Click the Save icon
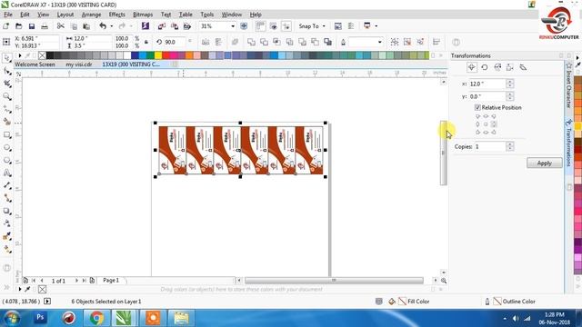This screenshot has height=327, width=582. point(32,26)
